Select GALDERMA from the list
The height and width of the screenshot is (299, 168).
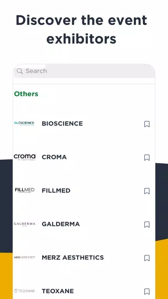click(61, 224)
